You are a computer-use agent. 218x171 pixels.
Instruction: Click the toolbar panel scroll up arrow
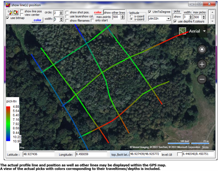[x=212, y=12]
